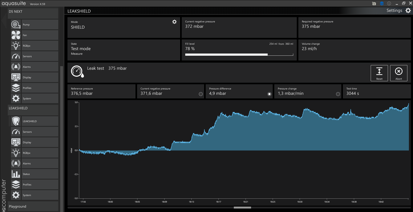Click the 3044 s test time value

pyautogui.click(x=353, y=93)
